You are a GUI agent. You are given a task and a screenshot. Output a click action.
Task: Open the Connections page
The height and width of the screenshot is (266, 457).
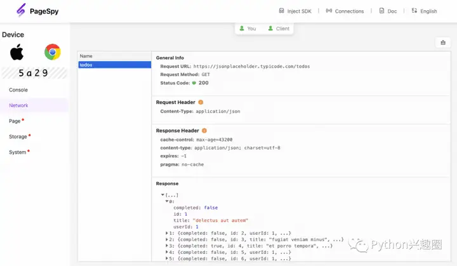[x=345, y=11]
